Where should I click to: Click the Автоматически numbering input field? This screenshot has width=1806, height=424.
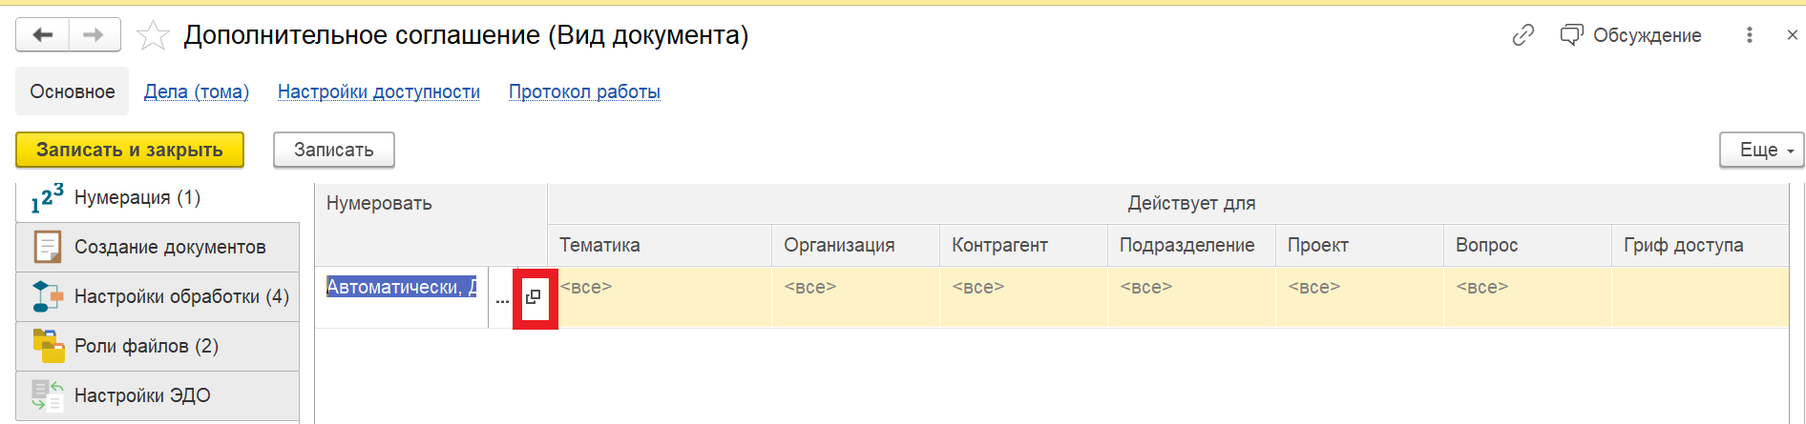(401, 287)
